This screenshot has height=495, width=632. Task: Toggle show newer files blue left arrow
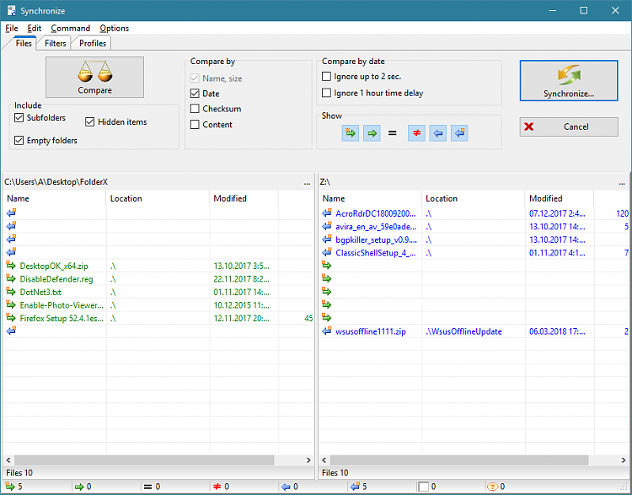point(437,133)
